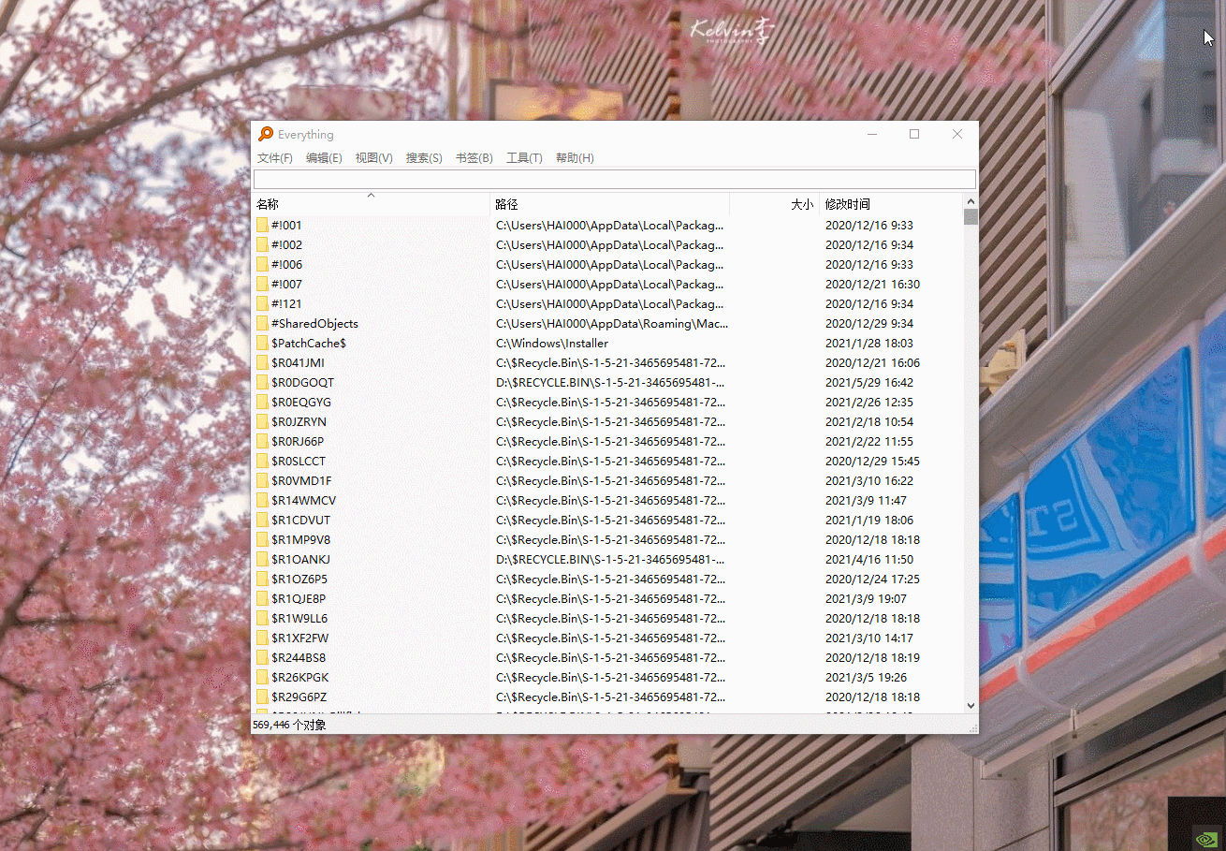
Task: Click folder icon of $R0JZRYN
Action: tap(262, 421)
